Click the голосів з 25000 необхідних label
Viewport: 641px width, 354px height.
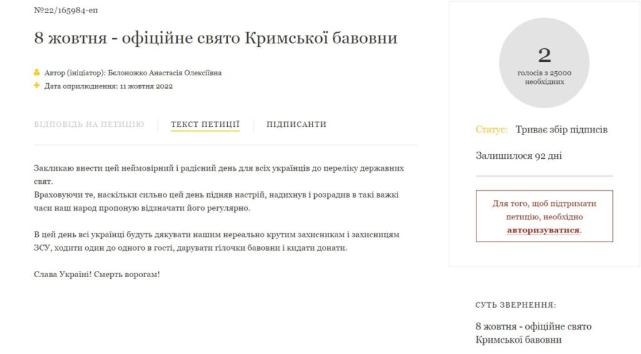tap(544, 77)
